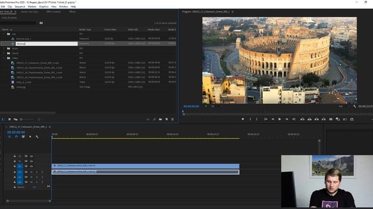Image resolution: width=373 pixels, height=209 pixels.
Task: Toggle sync lock on V1 track
Action: [x=26, y=167]
